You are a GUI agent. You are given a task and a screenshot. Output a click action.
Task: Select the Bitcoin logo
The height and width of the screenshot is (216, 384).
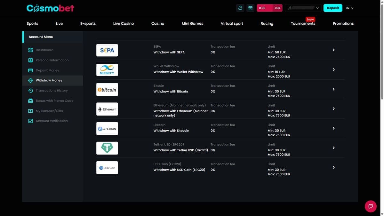[107, 90]
